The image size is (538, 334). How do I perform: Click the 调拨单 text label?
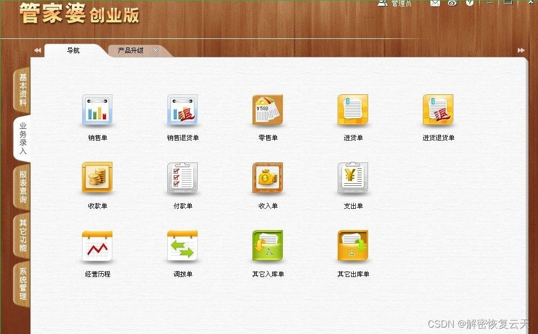point(183,274)
